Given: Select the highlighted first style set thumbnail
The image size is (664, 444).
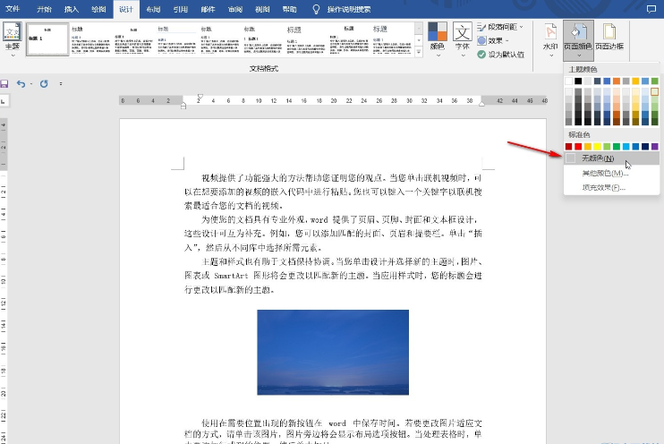Looking at the screenshot, I should (47, 39).
